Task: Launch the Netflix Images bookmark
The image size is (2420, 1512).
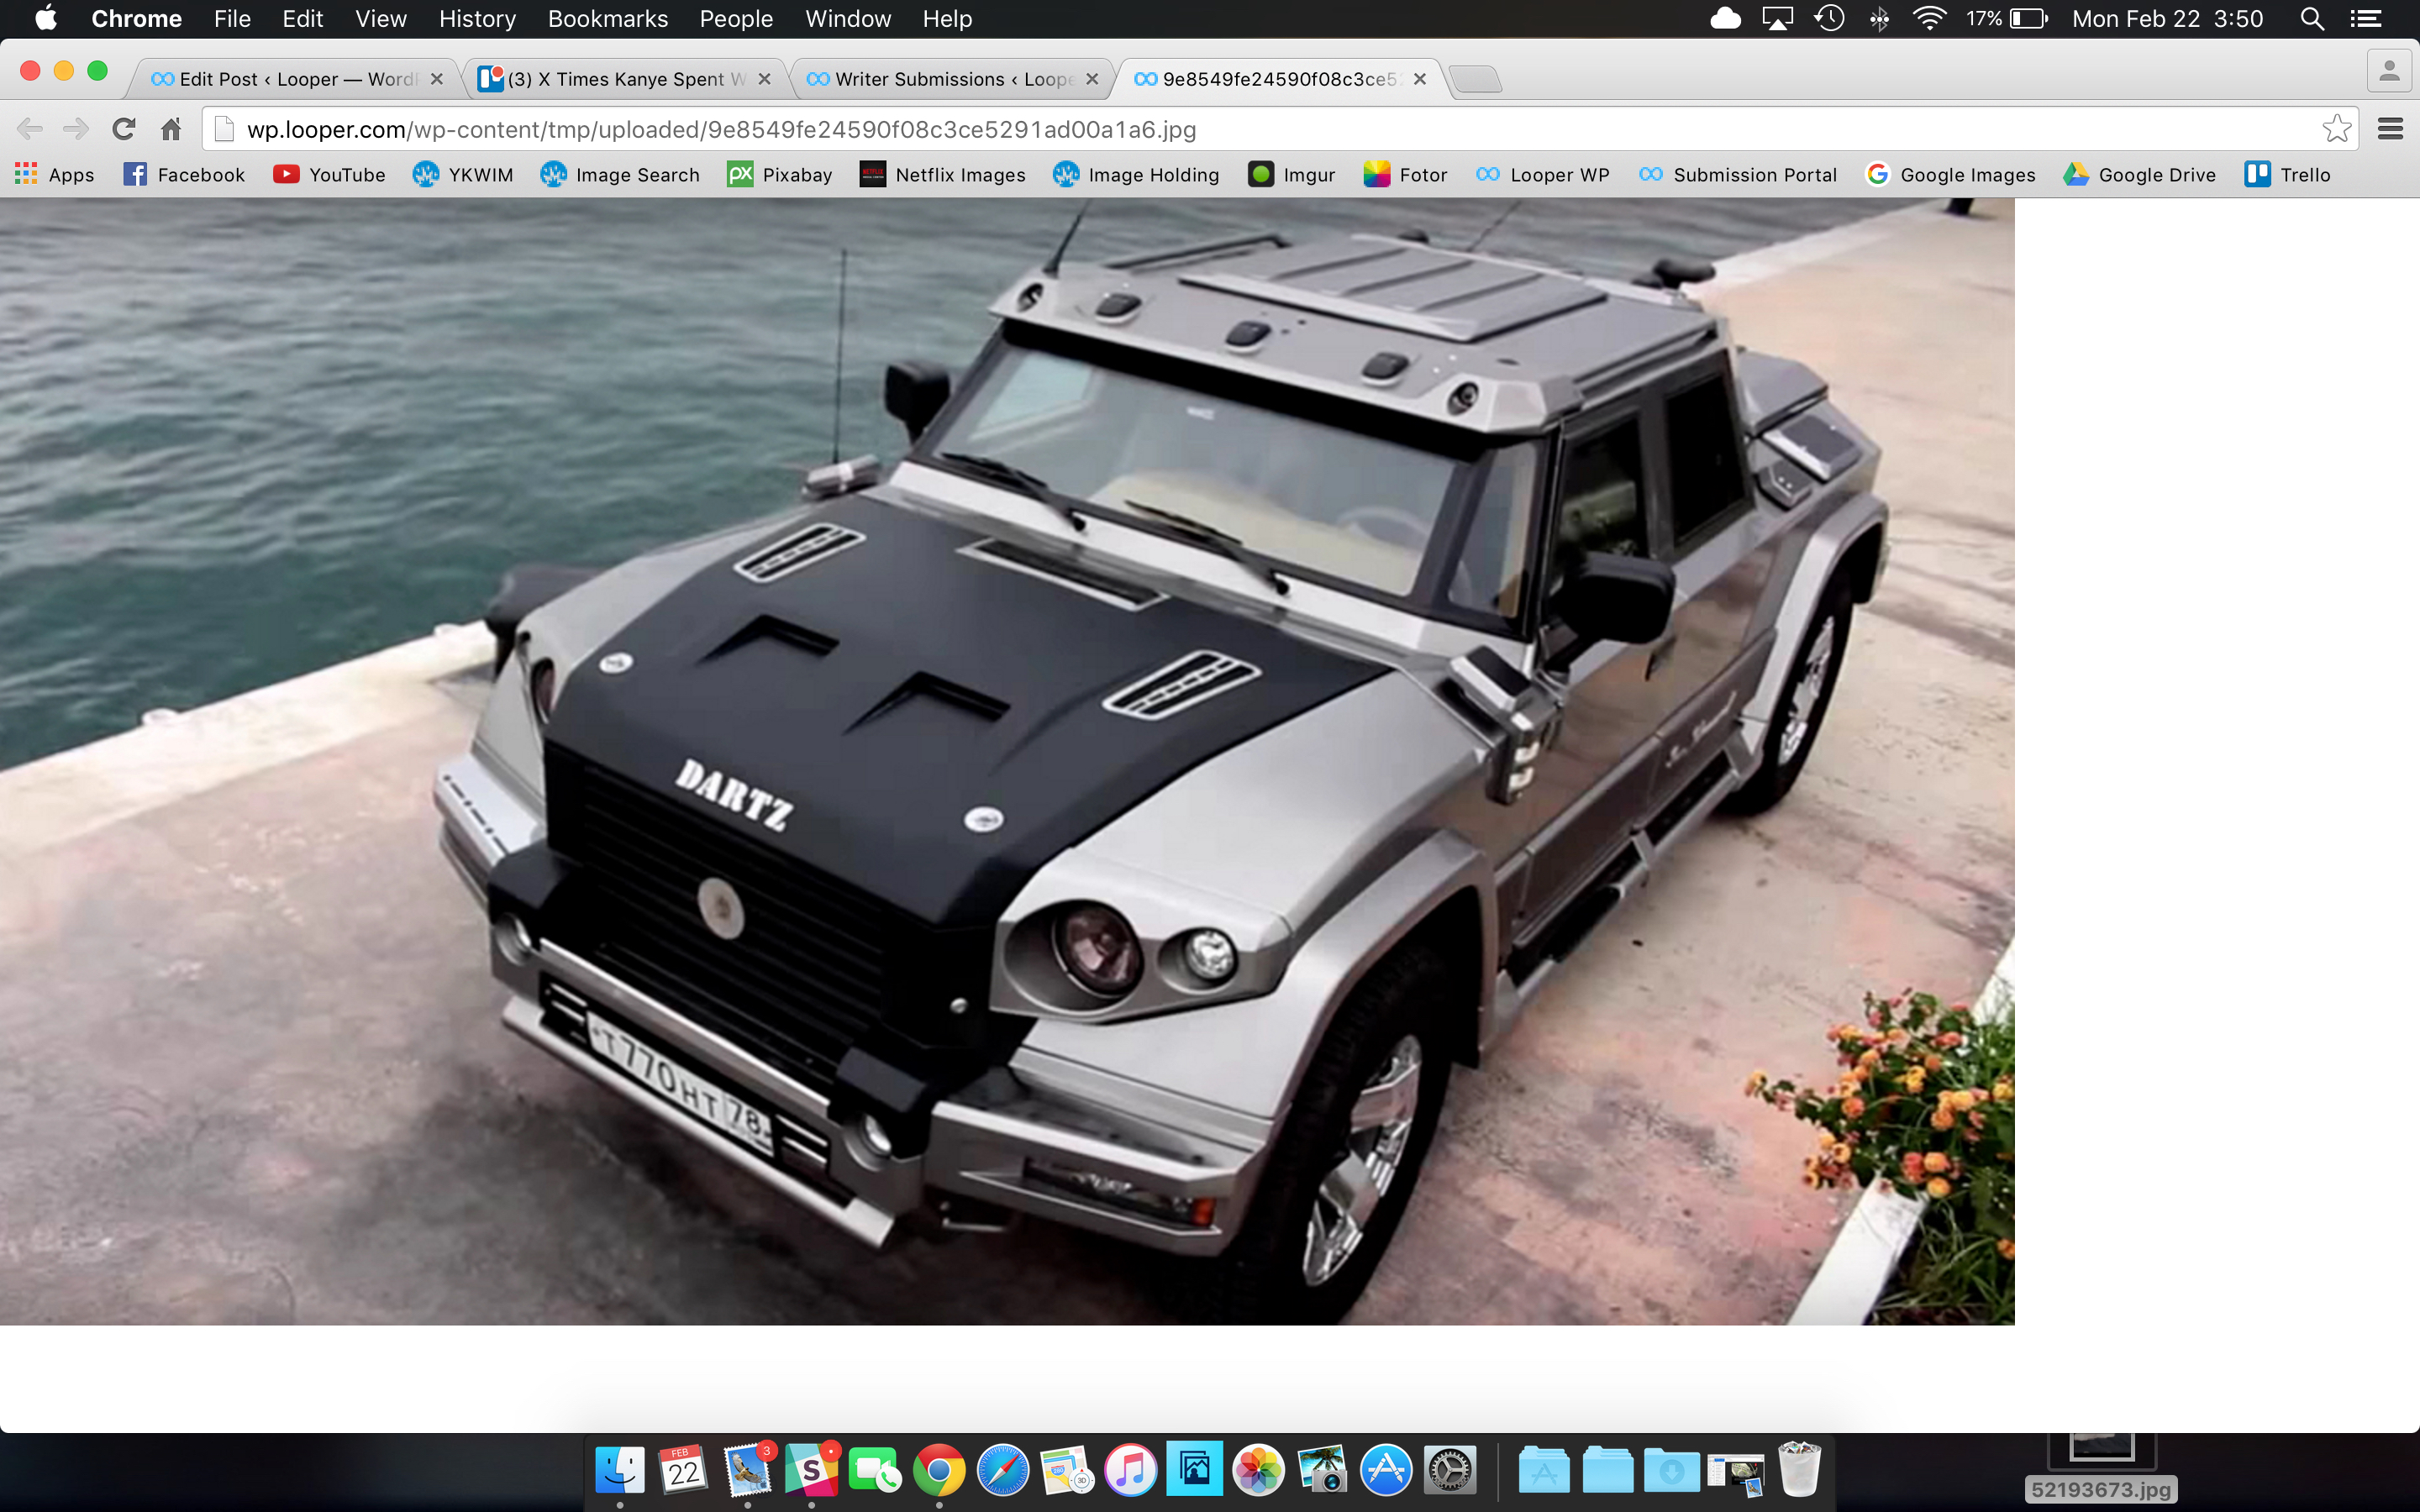Action: [942, 175]
